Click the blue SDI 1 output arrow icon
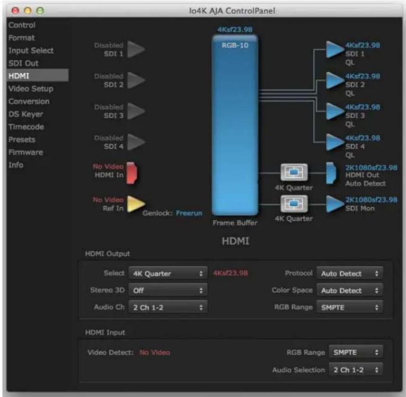Screen dimensions: 406x397 point(335,49)
